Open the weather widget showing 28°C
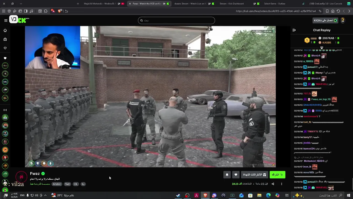Image resolution: width=353 pixels, height=199 pixels. tap(62, 195)
